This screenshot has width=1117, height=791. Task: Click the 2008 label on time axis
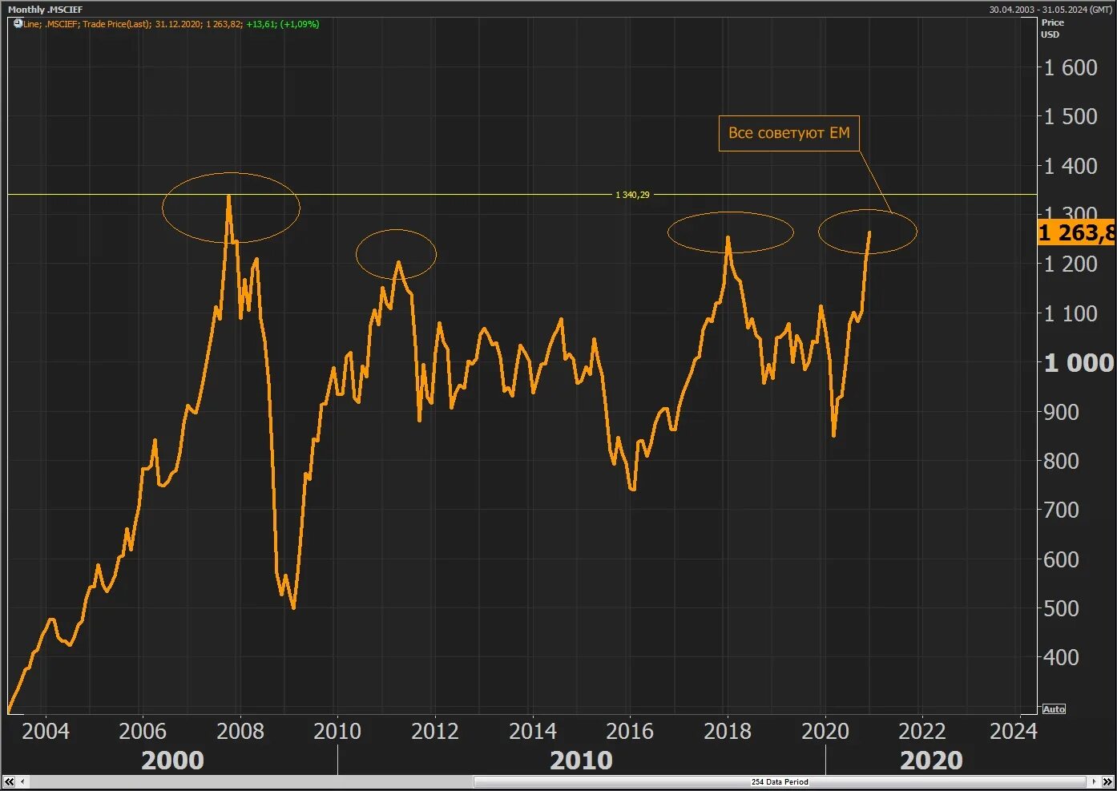pos(240,731)
